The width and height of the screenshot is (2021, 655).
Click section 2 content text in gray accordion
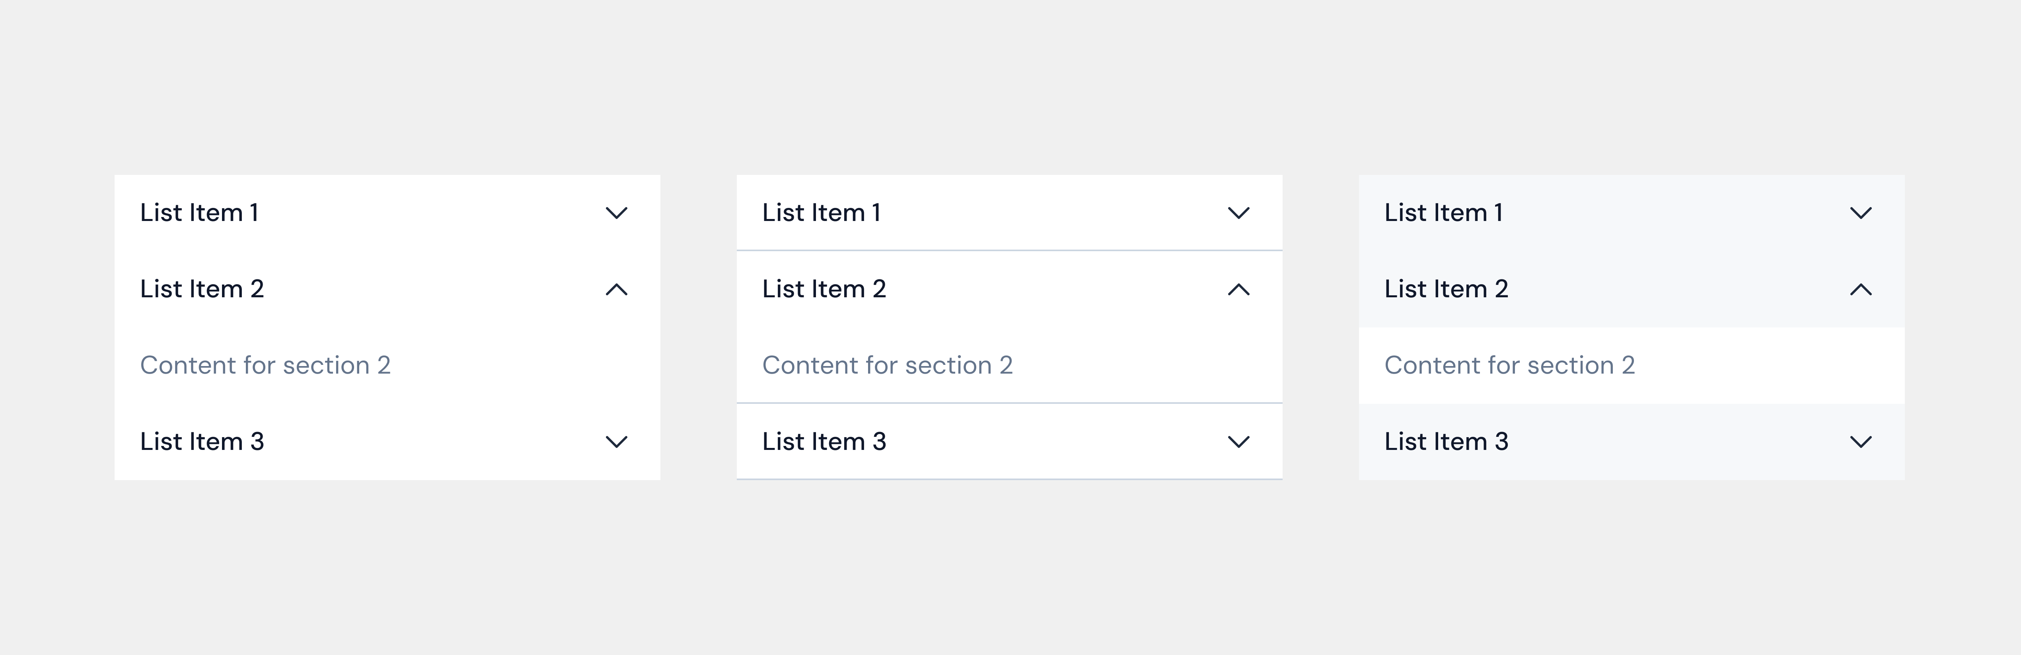point(1509,365)
